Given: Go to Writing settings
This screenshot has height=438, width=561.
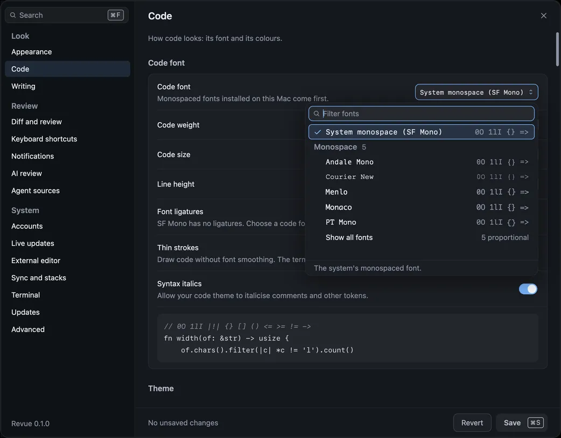Looking at the screenshot, I should [67, 86].
